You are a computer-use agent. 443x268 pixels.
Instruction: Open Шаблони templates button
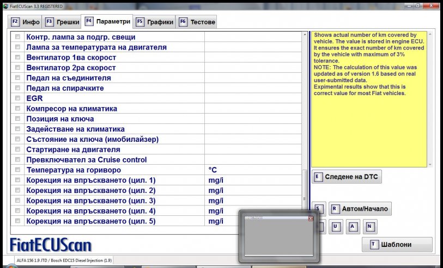(x=397, y=245)
